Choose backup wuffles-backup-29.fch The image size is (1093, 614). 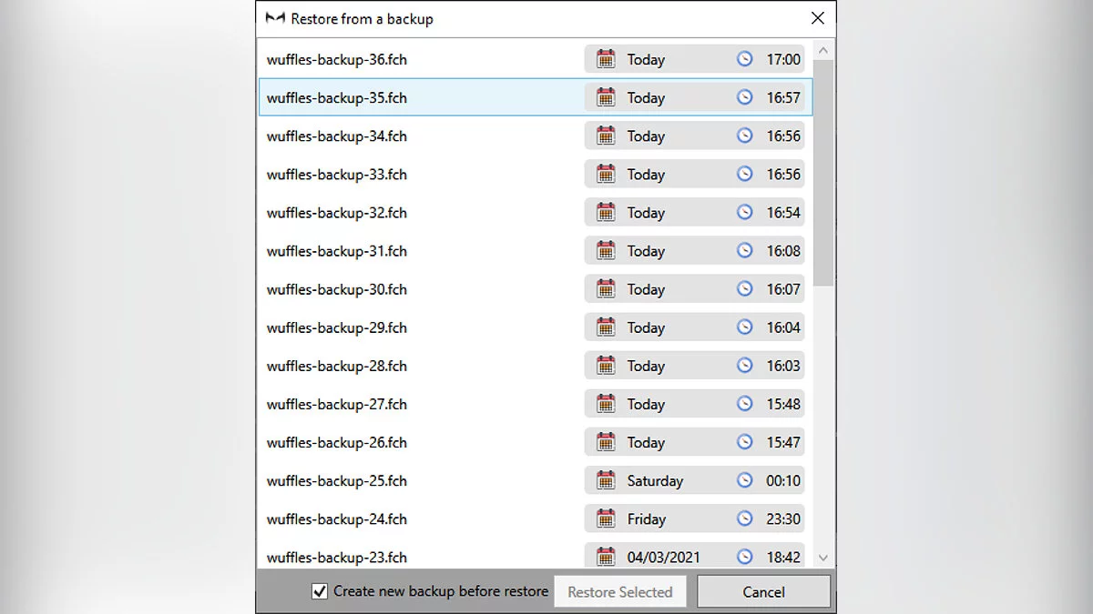(337, 328)
